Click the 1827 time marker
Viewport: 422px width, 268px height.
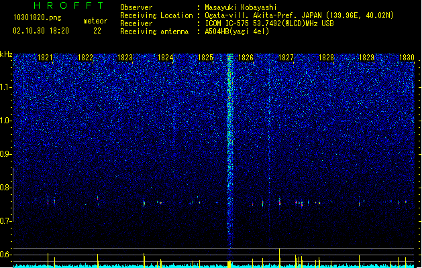coord(286,58)
